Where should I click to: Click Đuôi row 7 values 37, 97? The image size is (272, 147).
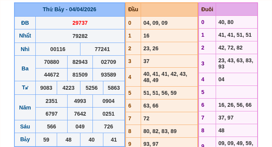pyautogui.click(x=226, y=118)
